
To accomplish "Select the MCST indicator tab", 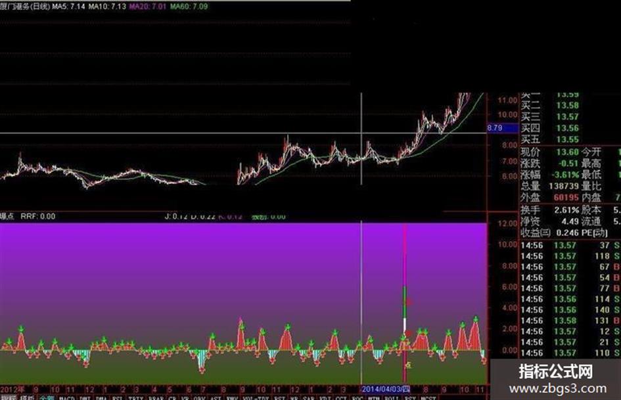I will click(428, 397).
